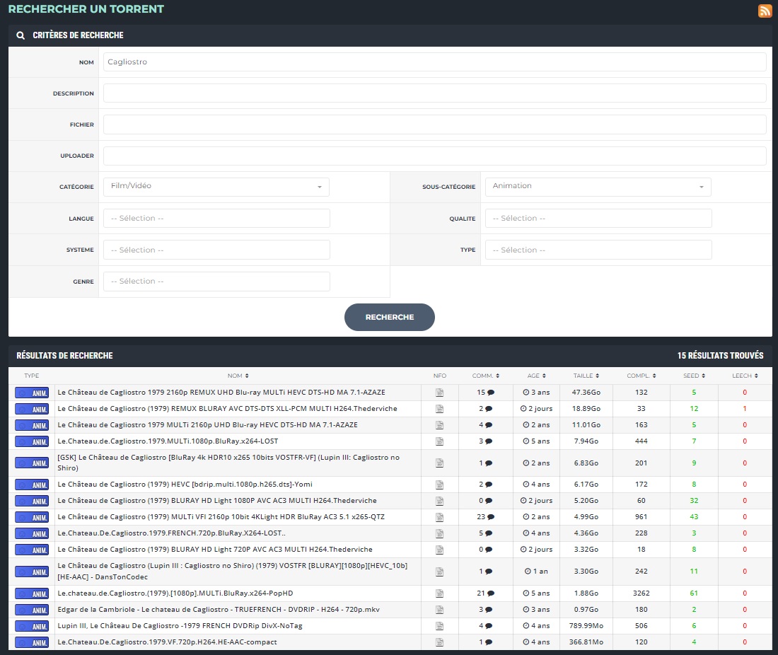
Task: Open the Le.Chateau 1080p.BluRay.x264-LOST torrent link
Action: pyautogui.click(x=168, y=441)
